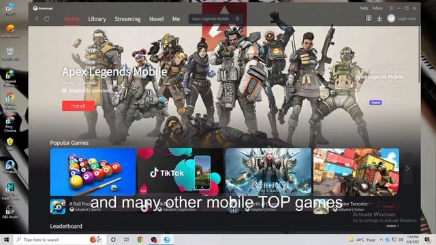Install the Counter Terrorist game
Screen dimensions: 436x245
pos(388,206)
